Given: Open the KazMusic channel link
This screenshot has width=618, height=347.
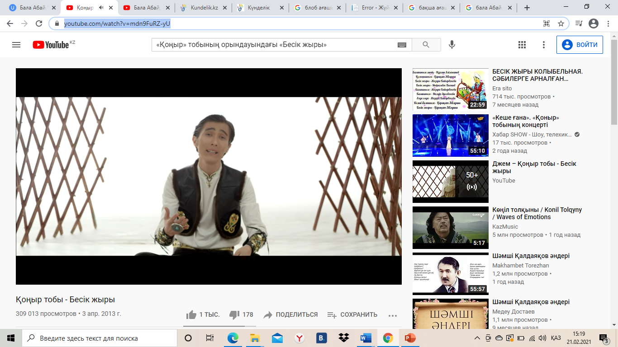Looking at the screenshot, I should click(x=505, y=227).
